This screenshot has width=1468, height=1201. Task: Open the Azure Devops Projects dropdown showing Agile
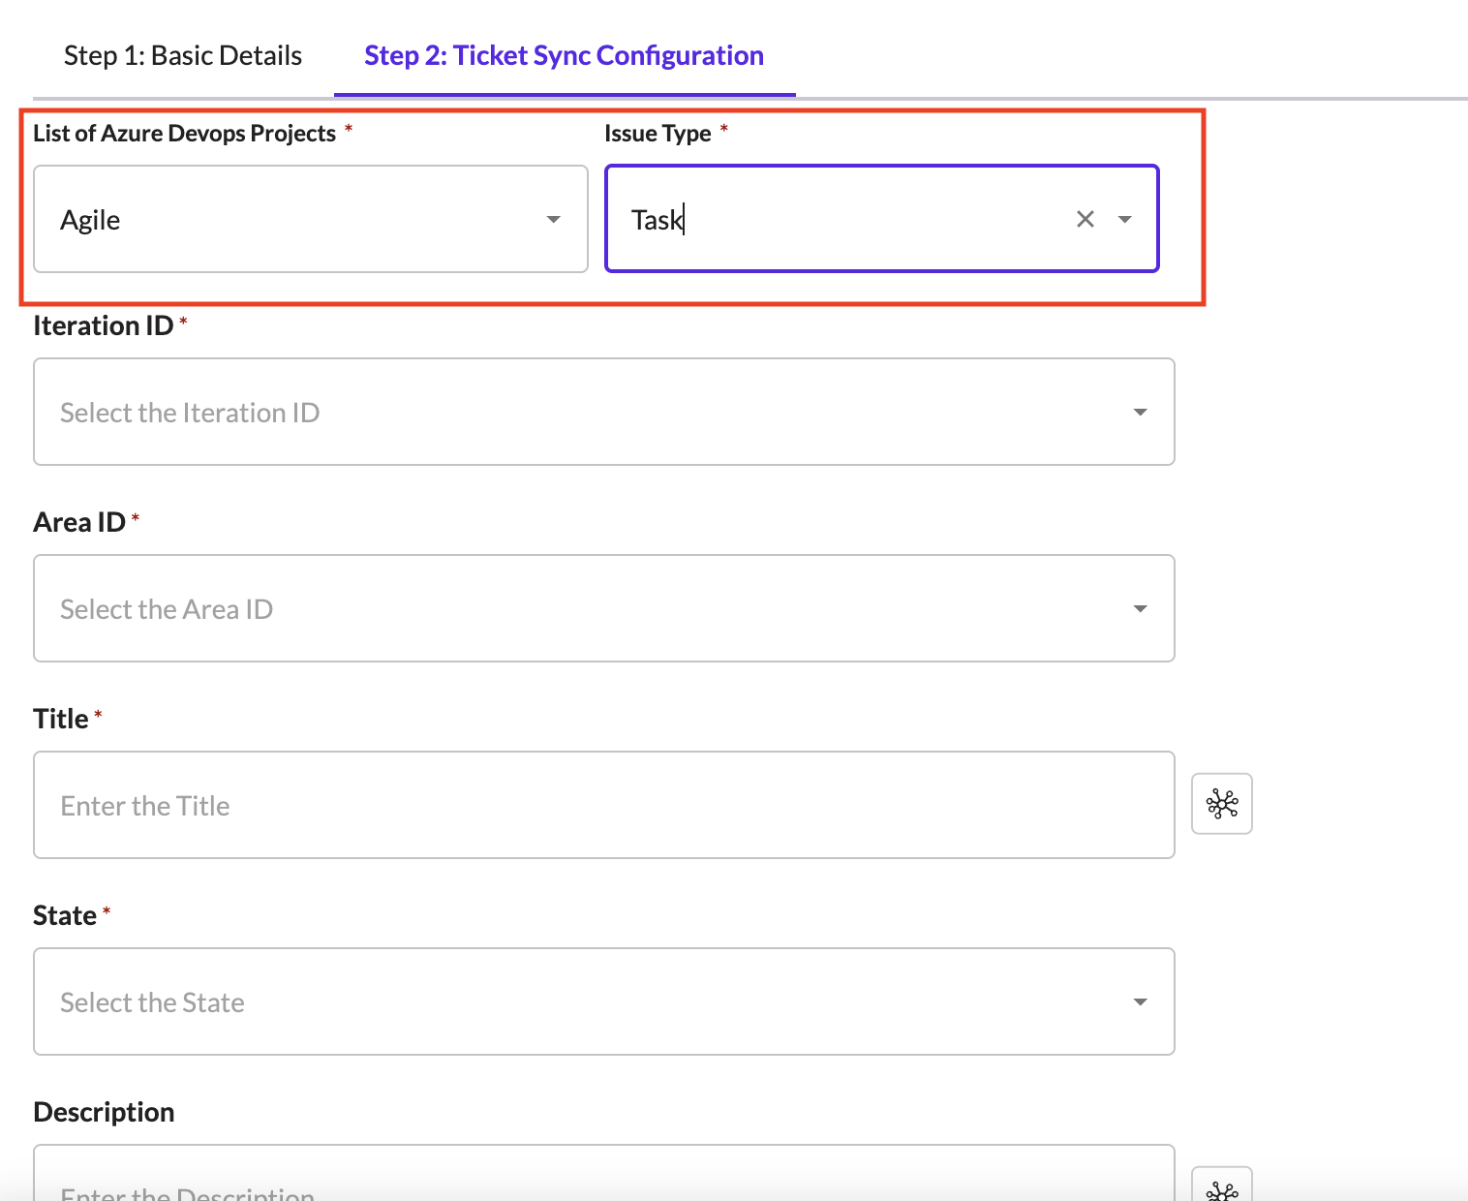[x=311, y=219]
